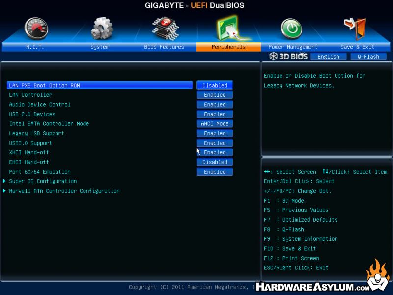
Task: Click the English language button
Action: [x=328, y=57]
